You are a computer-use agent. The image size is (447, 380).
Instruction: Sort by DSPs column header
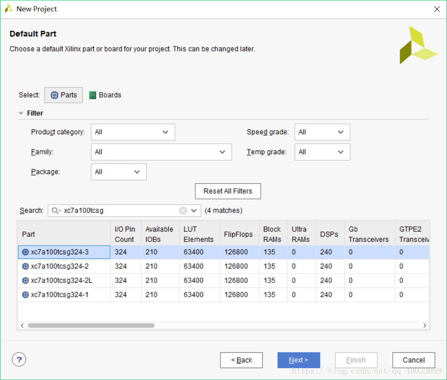330,234
